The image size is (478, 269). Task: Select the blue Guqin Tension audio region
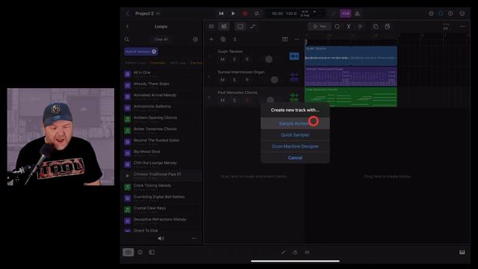pos(351,56)
